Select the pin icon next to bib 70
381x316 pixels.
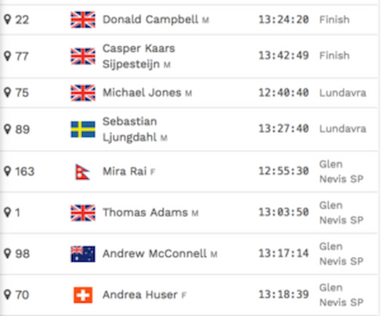(8, 294)
